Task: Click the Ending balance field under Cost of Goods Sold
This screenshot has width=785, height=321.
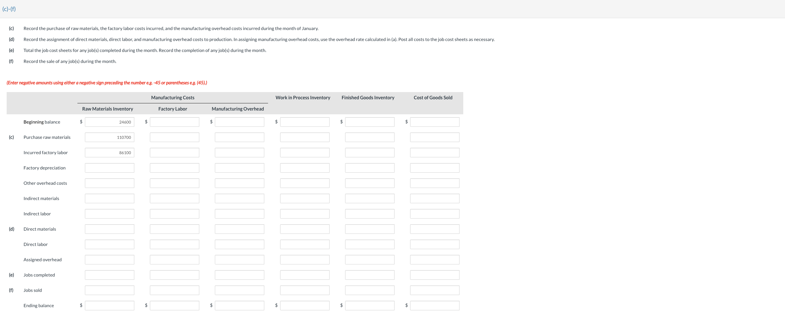Action: 435,305
